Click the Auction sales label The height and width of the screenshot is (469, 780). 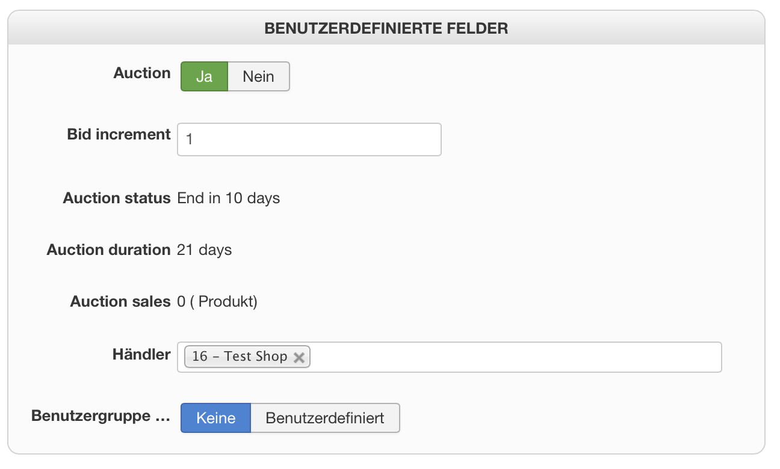click(120, 301)
